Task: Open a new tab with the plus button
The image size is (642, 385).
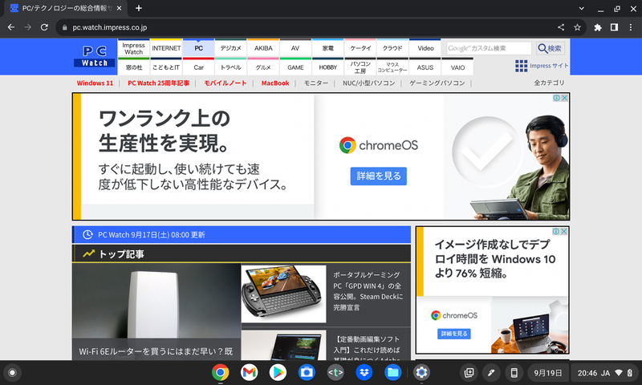Action: [x=139, y=8]
